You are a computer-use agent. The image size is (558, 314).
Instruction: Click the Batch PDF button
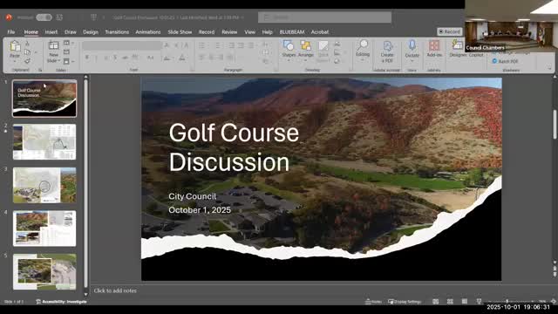[506, 61]
